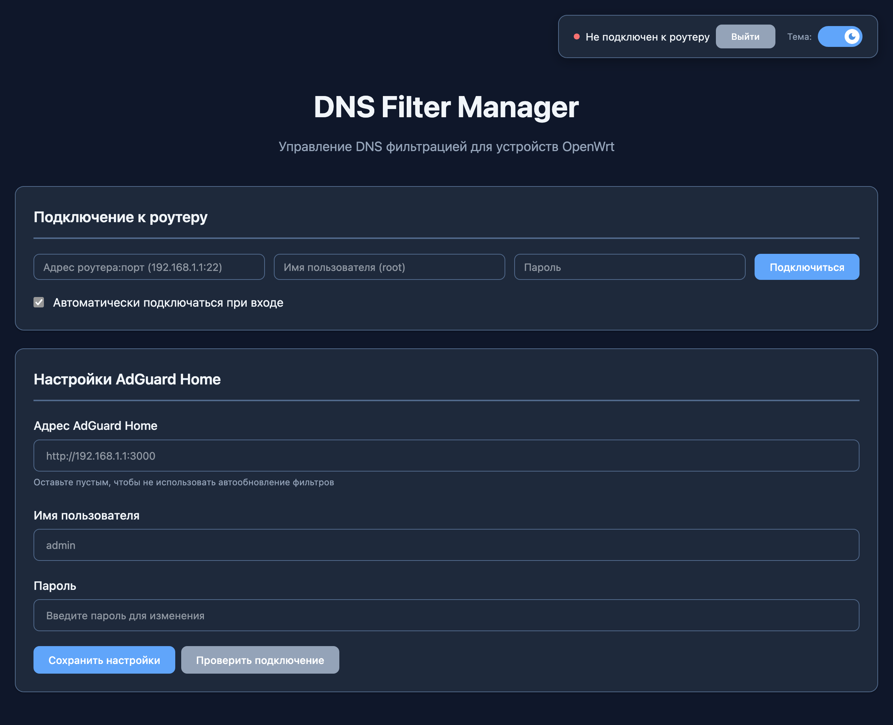Focus the router address:port field
The height and width of the screenshot is (725, 893).
tap(149, 267)
